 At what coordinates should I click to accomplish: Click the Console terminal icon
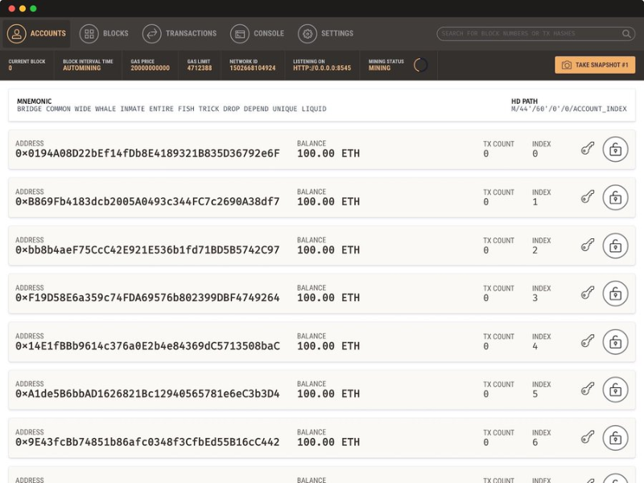(238, 34)
